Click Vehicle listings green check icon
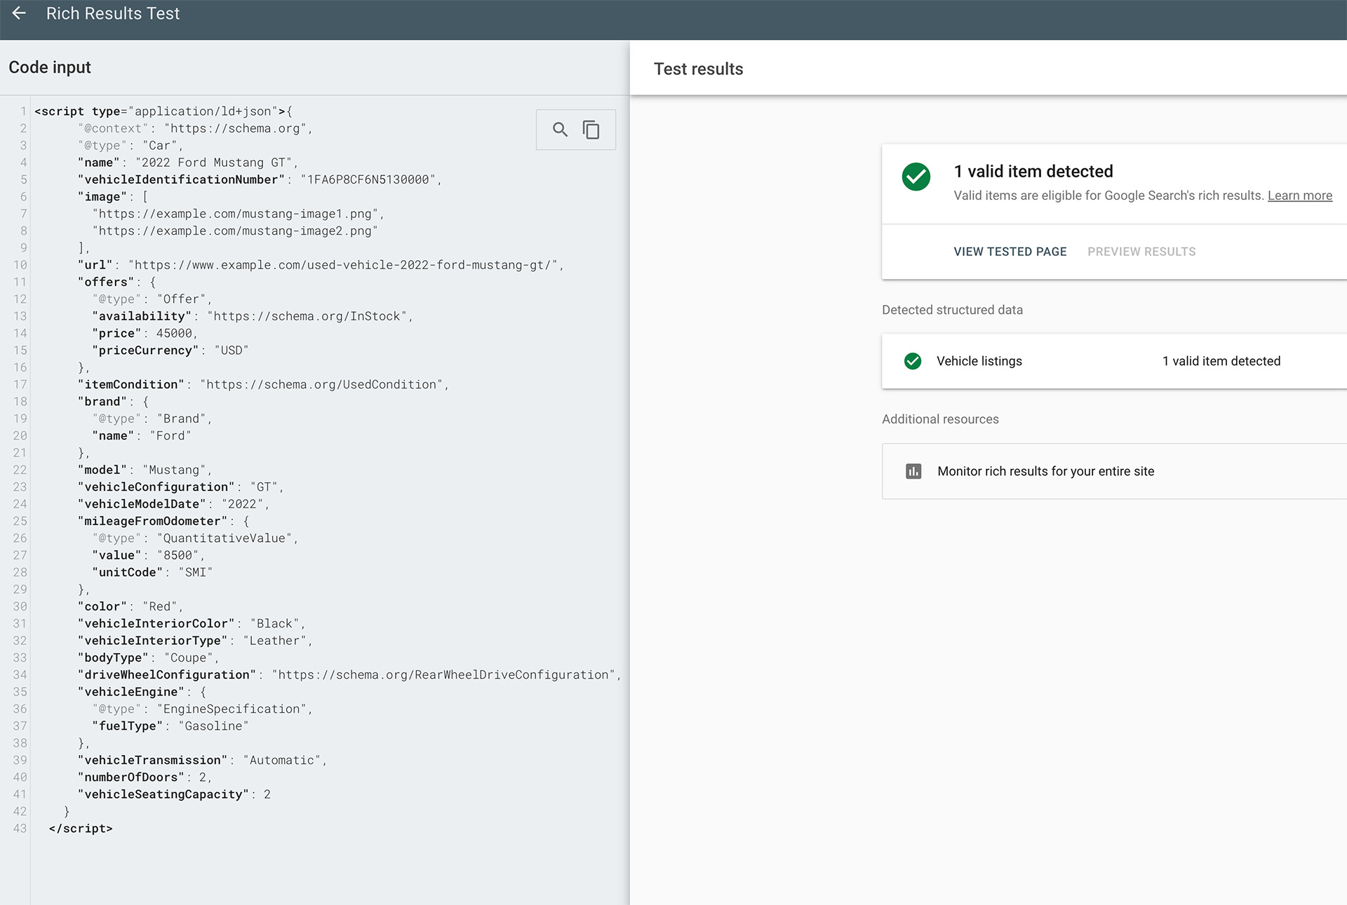This screenshot has height=905, width=1347. point(913,361)
